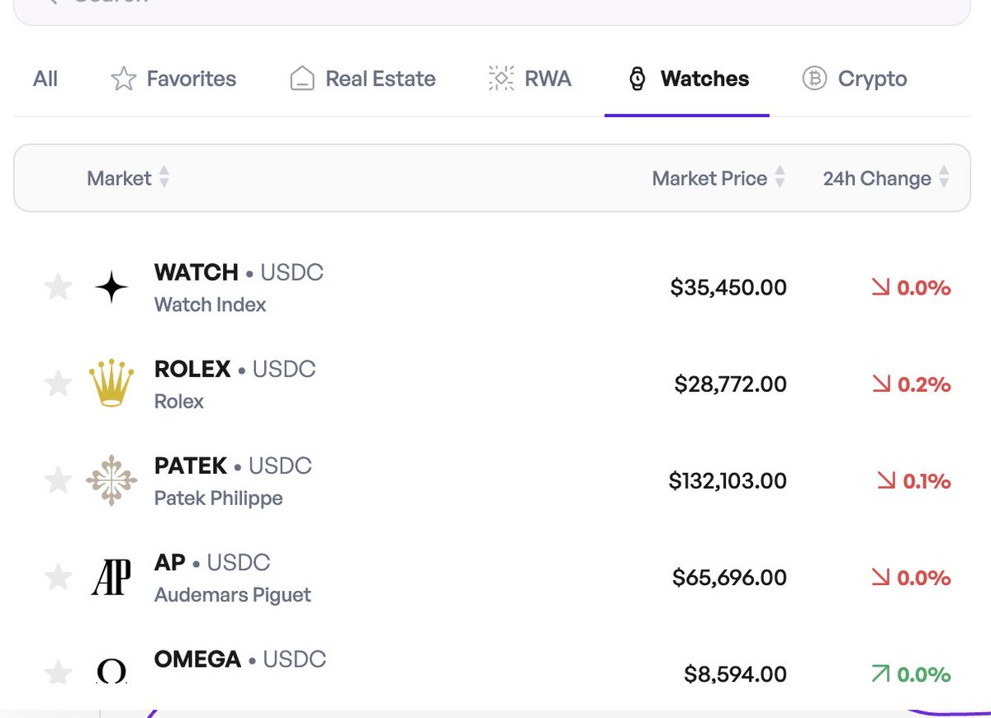Click the OMEGA green 0.0% change
Screen dimensions: 991x718
(x=911, y=674)
